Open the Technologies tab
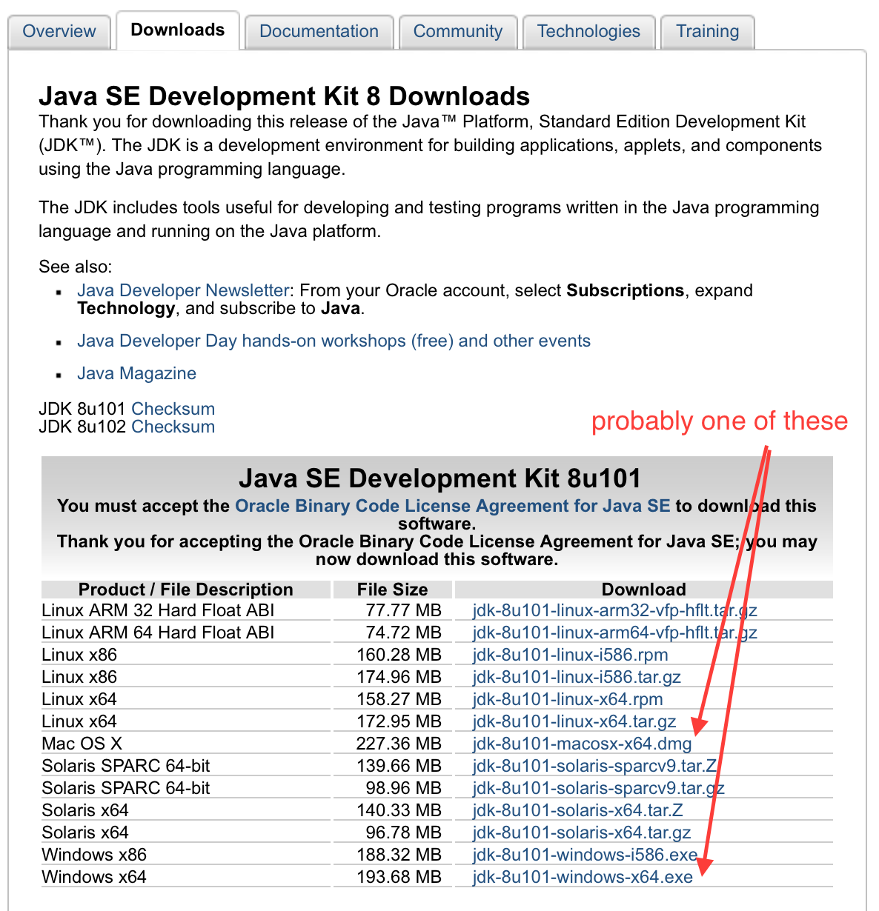 point(588,32)
